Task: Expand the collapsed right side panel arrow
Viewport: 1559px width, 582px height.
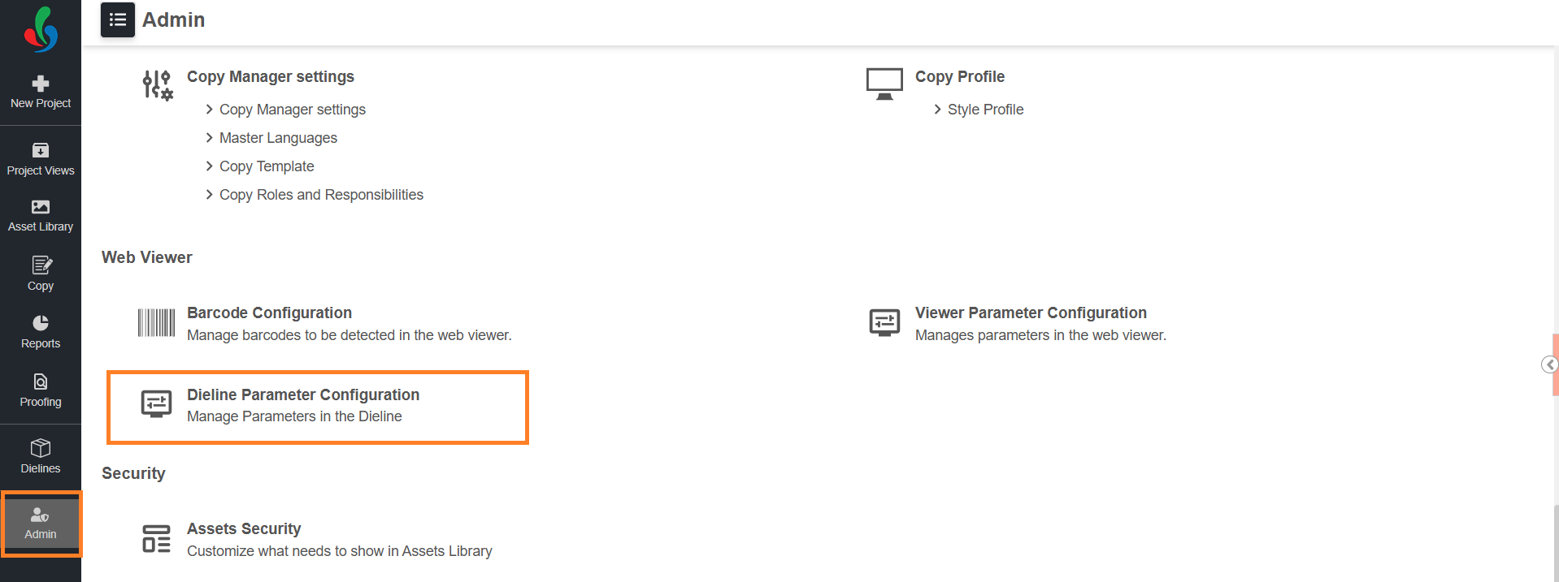Action: coord(1549,364)
